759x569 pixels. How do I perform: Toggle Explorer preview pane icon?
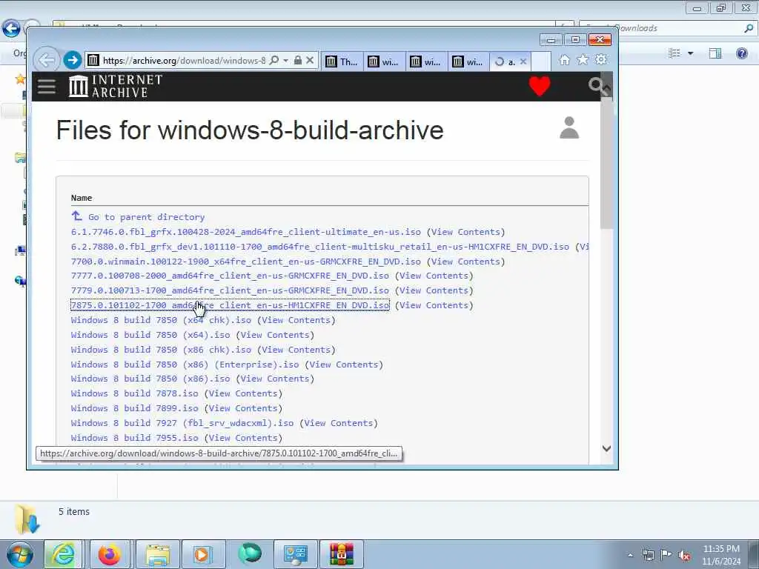click(x=715, y=53)
